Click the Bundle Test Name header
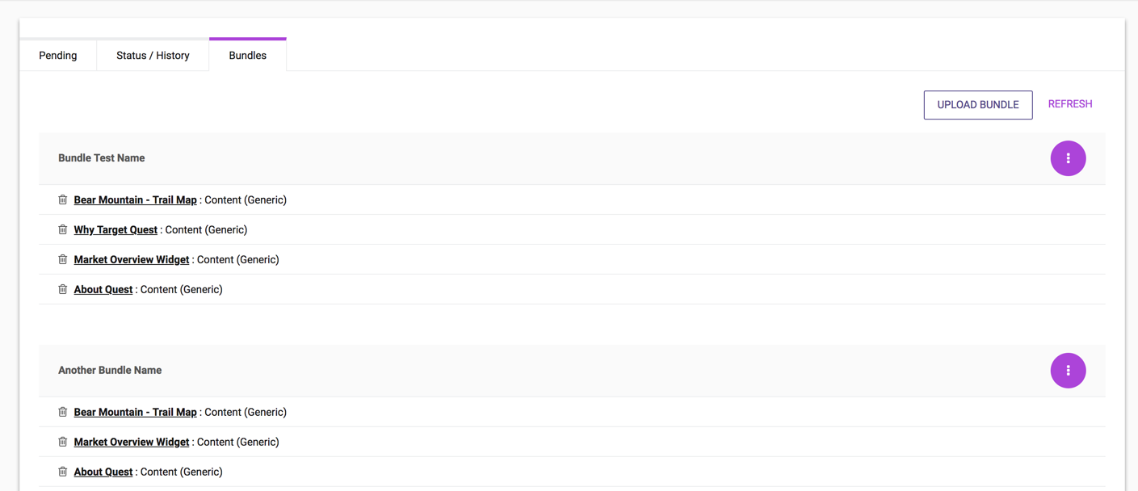 point(102,158)
